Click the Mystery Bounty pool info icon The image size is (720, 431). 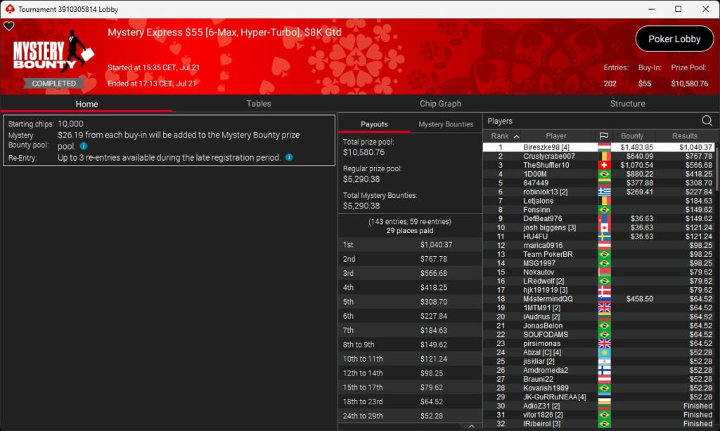pos(84,146)
